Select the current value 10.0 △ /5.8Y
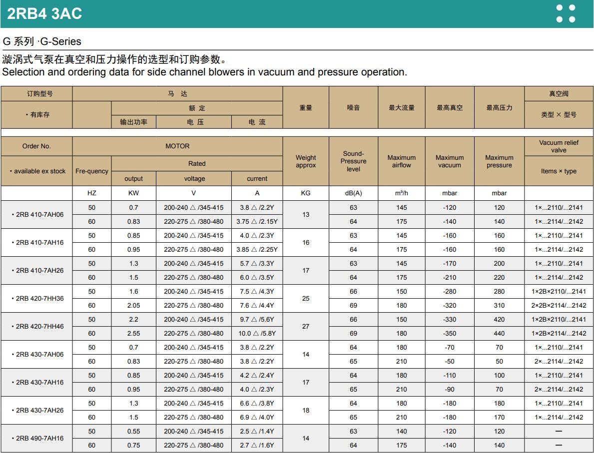The height and width of the screenshot is (453, 594). tap(257, 334)
